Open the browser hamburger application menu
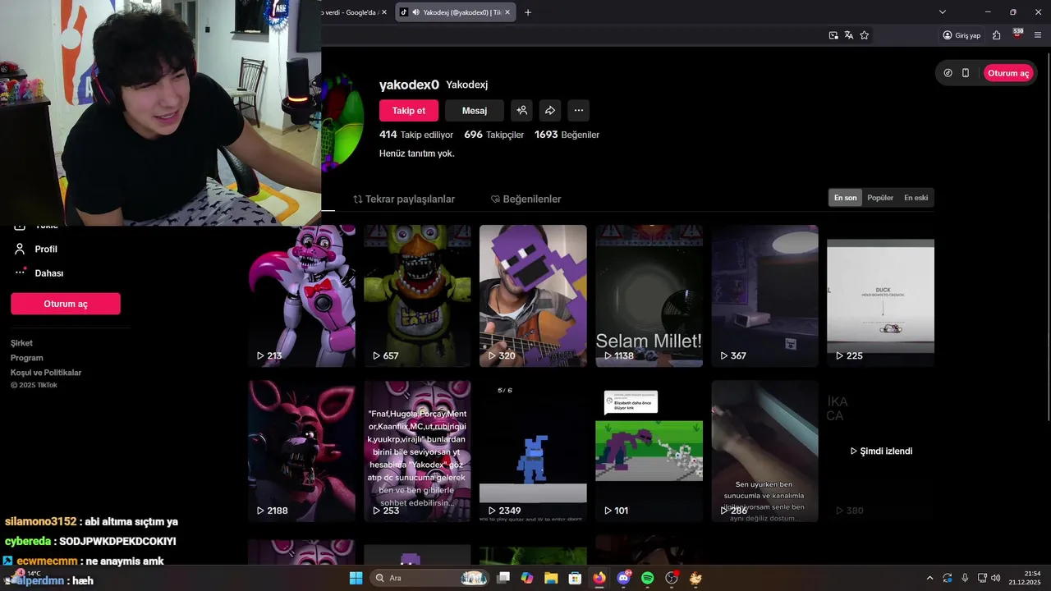The height and width of the screenshot is (591, 1051). pyautogui.click(x=1038, y=35)
